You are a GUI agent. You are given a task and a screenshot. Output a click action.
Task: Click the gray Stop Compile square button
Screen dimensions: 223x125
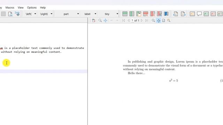coord(3,14)
